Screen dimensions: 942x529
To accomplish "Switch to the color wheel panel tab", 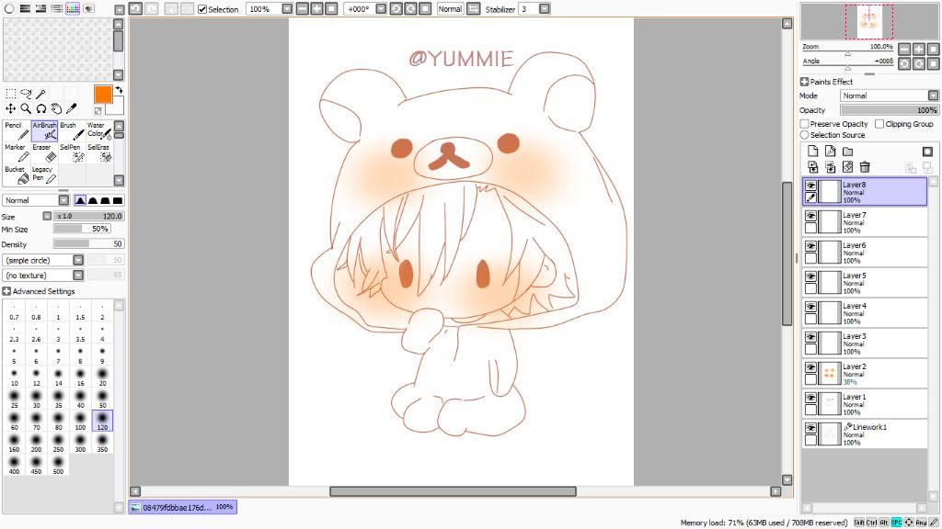I will (9, 8).
